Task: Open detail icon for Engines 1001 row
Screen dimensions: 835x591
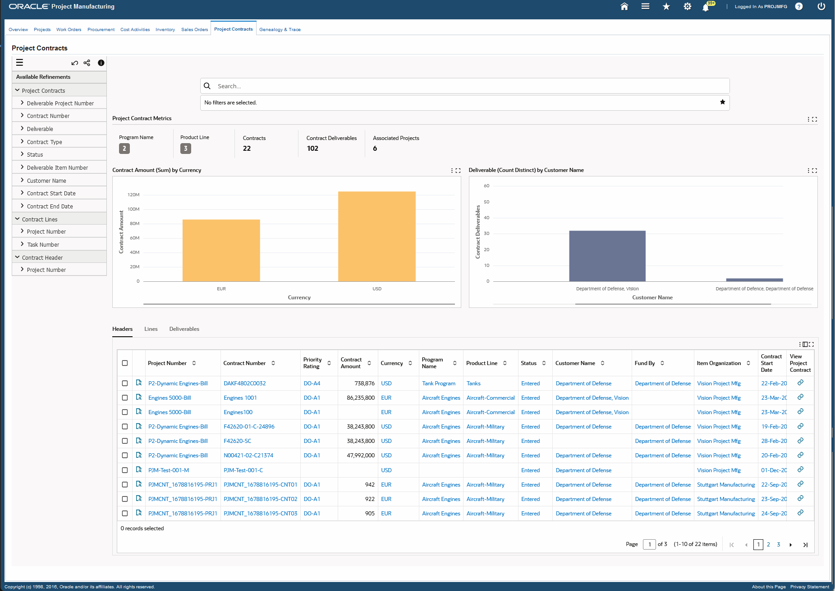Action: coord(139,397)
